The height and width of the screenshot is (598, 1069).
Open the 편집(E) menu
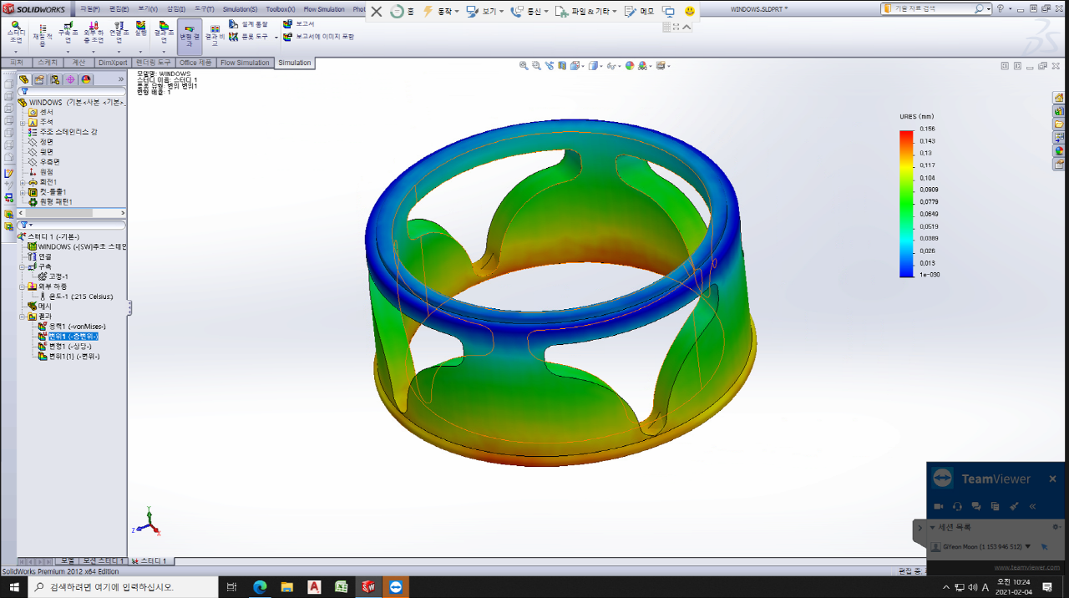click(x=119, y=9)
